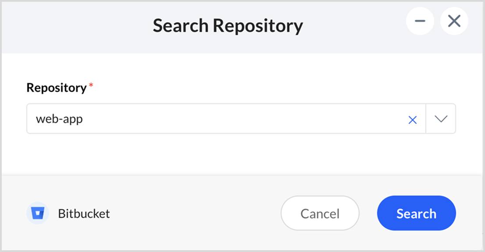The height and width of the screenshot is (252, 485).
Task: Click the Repository field label
Action: (57, 87)
